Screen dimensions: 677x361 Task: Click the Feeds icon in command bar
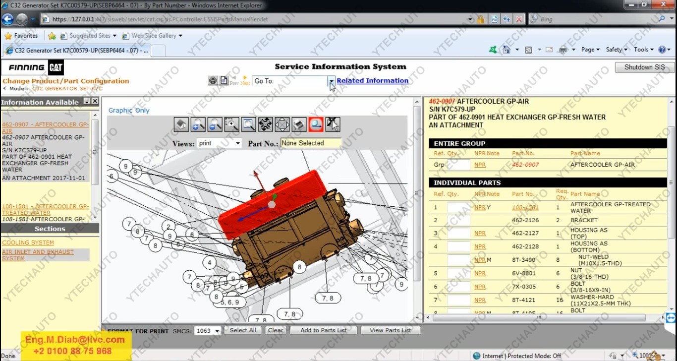528,50
